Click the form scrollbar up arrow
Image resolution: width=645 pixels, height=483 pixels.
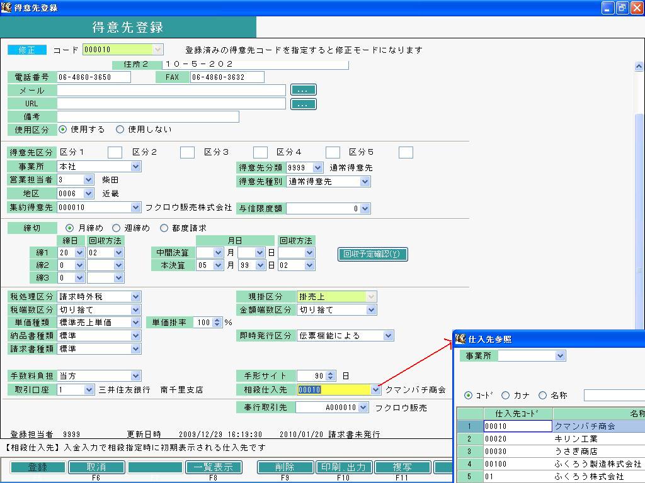(639, 66)
